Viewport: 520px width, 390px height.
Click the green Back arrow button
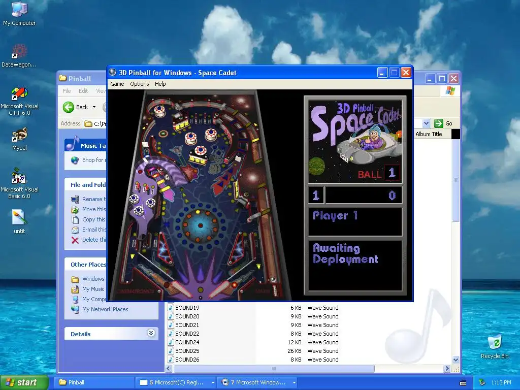69,107
